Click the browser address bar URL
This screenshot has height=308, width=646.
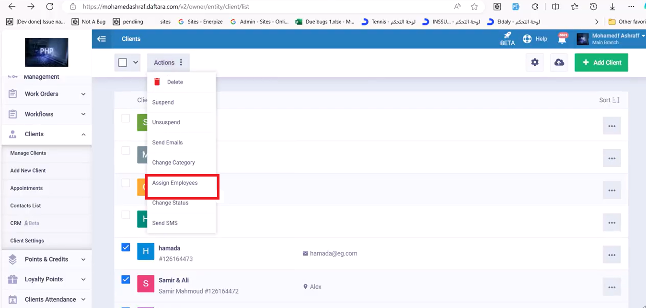(x=165, y=7)
